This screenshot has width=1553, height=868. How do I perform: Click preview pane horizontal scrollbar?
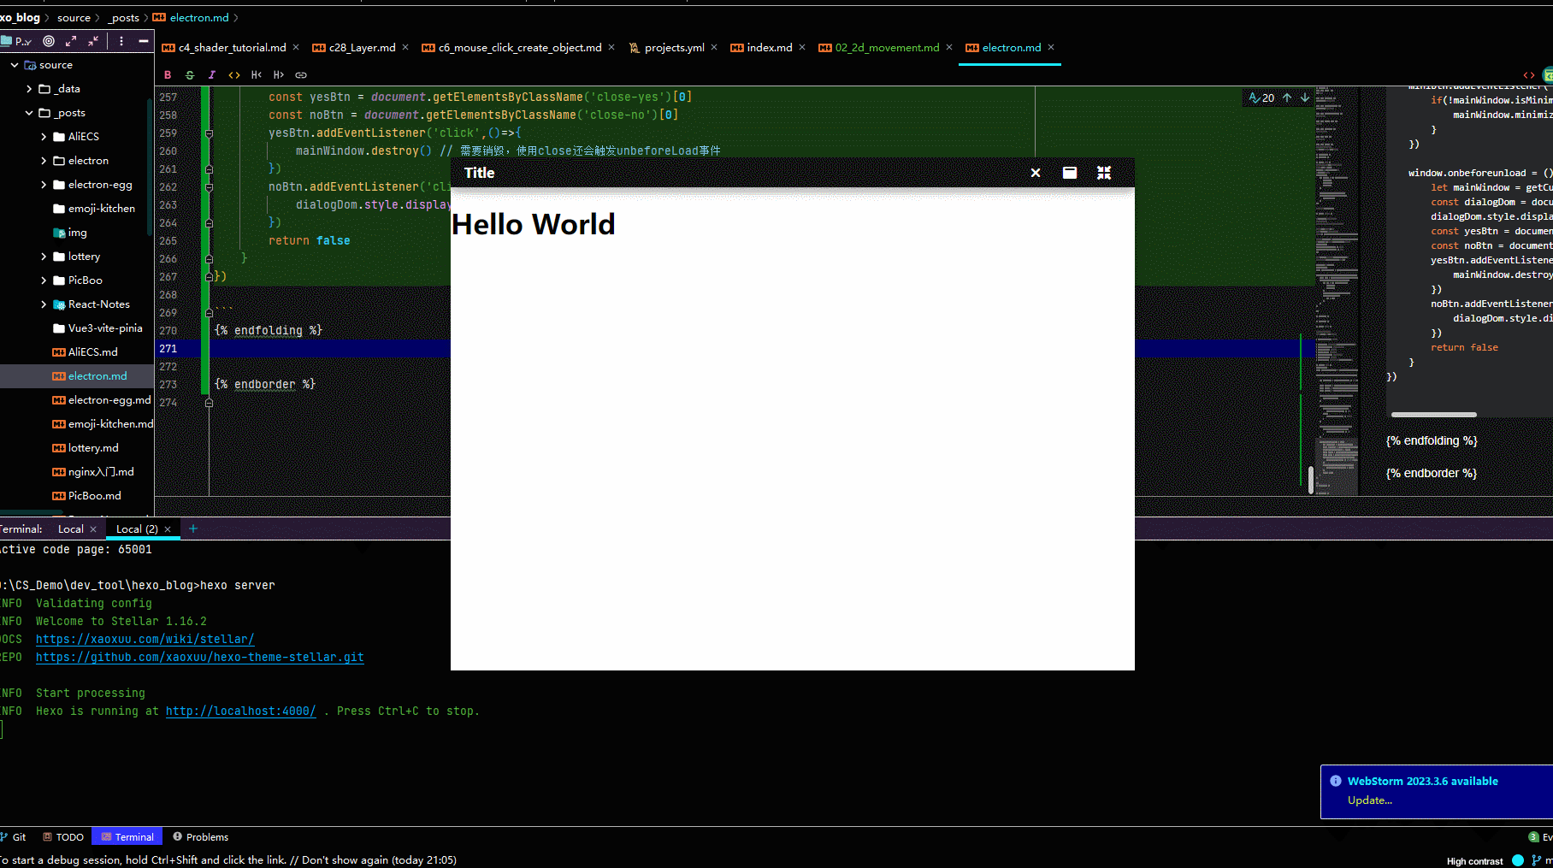(1434, 415)
